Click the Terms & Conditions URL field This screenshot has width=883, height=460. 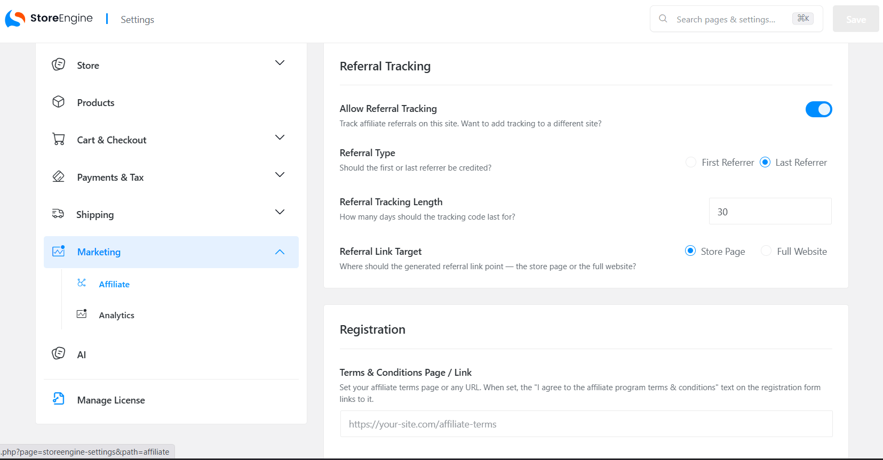pyautogui.click(x=586, y=424)
